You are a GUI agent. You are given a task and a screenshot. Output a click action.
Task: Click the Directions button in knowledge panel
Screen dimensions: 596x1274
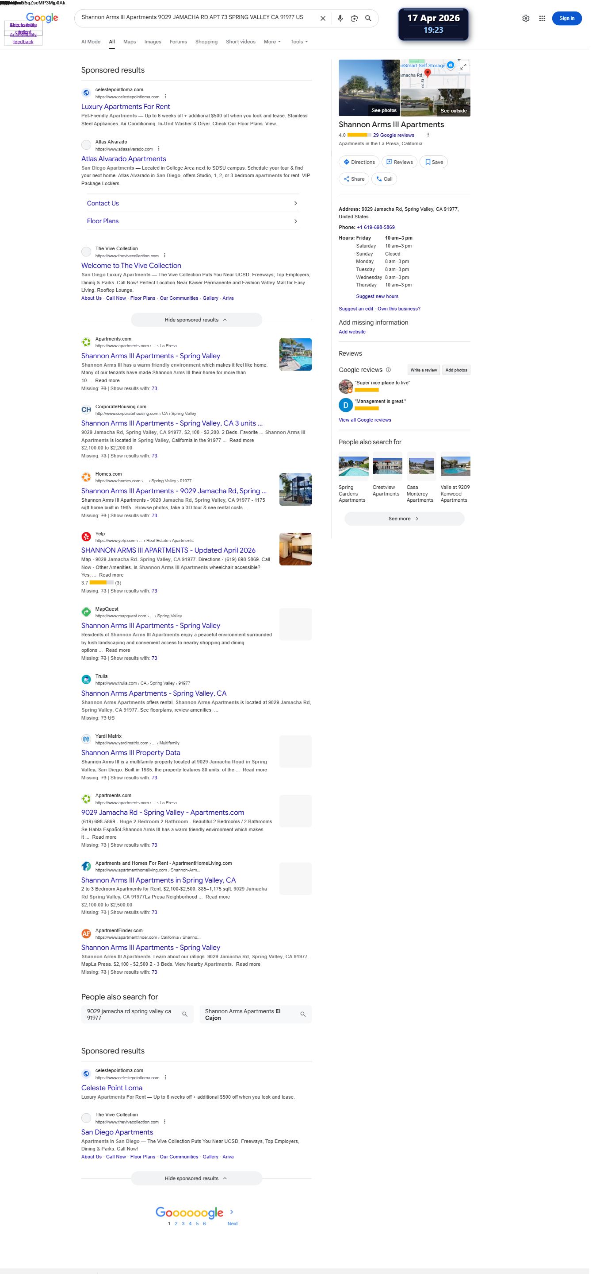click(x=359, y=162)
